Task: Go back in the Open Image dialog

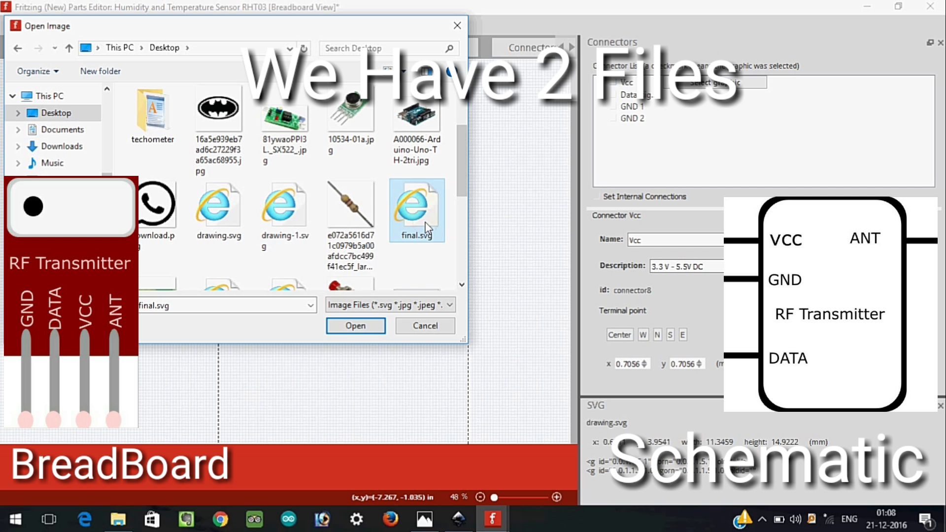Action: [18, 48]
